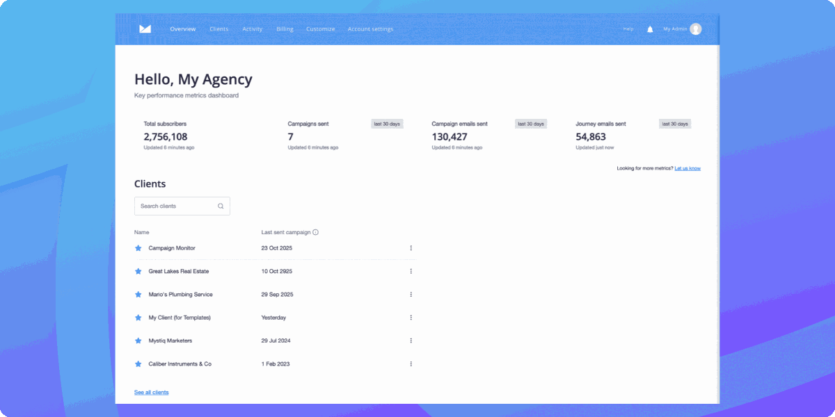This screenshot has width=835, height=417.
Task: Unstar the Campaign Monitor client
Action: (x=138, y=248)
